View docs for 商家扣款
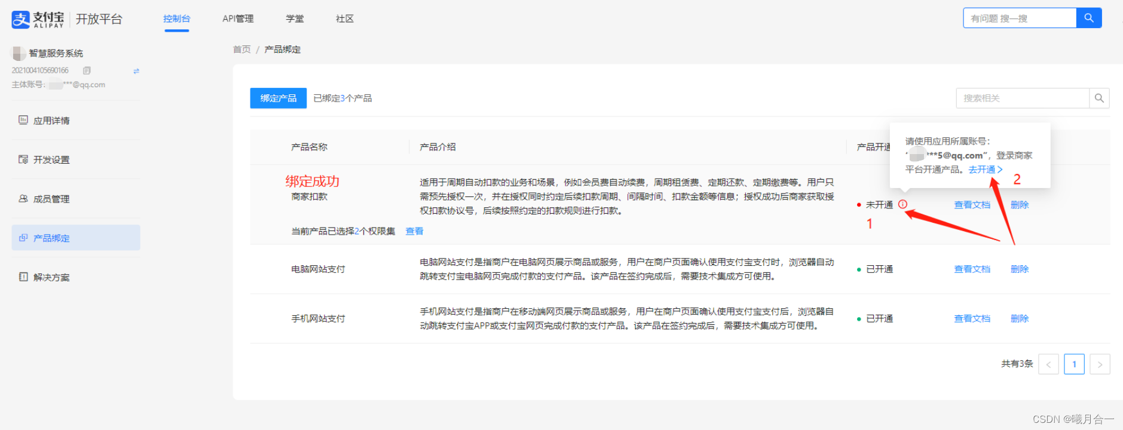 tap(972, 205)
